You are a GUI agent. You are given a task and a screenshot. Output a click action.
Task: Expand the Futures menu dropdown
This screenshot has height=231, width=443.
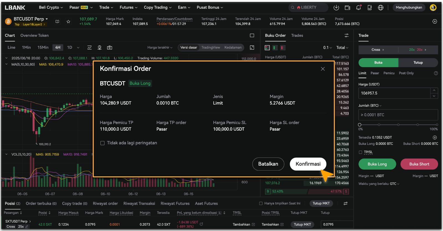(128, 7)
